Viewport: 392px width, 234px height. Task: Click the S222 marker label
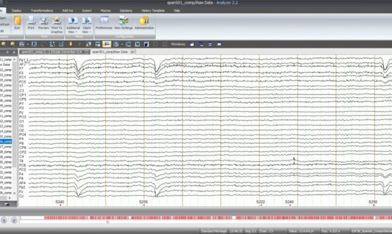coord(261,202)
